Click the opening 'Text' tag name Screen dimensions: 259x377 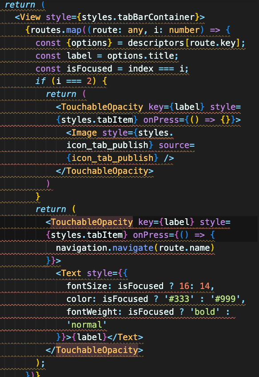[x=71, y=273]
